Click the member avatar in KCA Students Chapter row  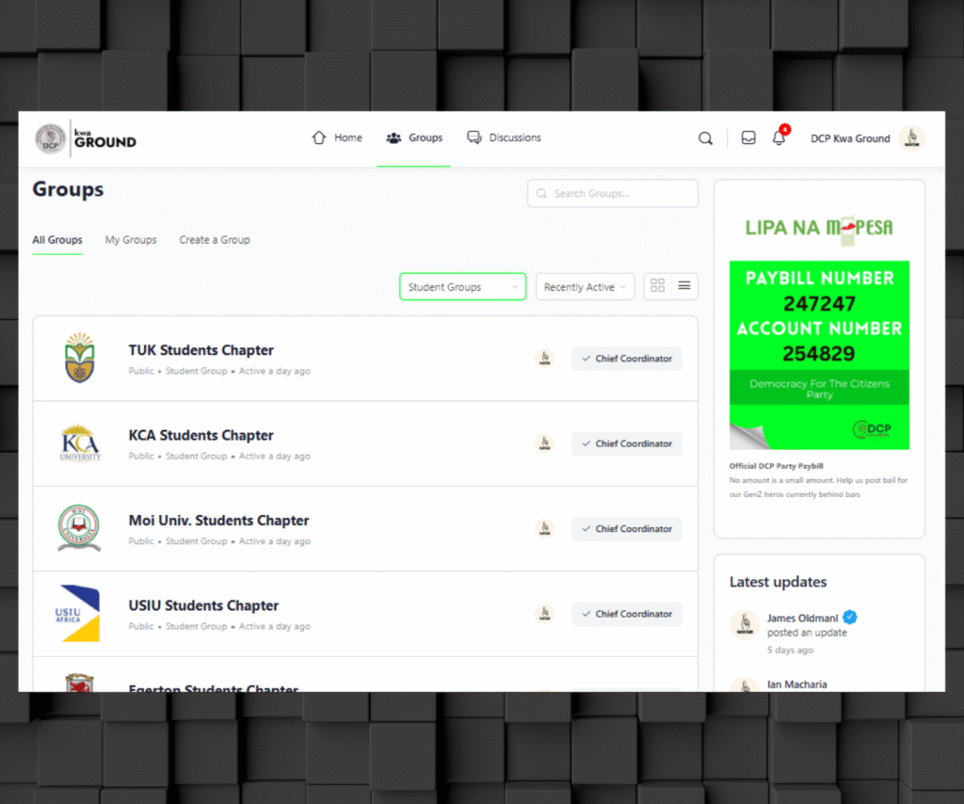(x=545, y=443)
